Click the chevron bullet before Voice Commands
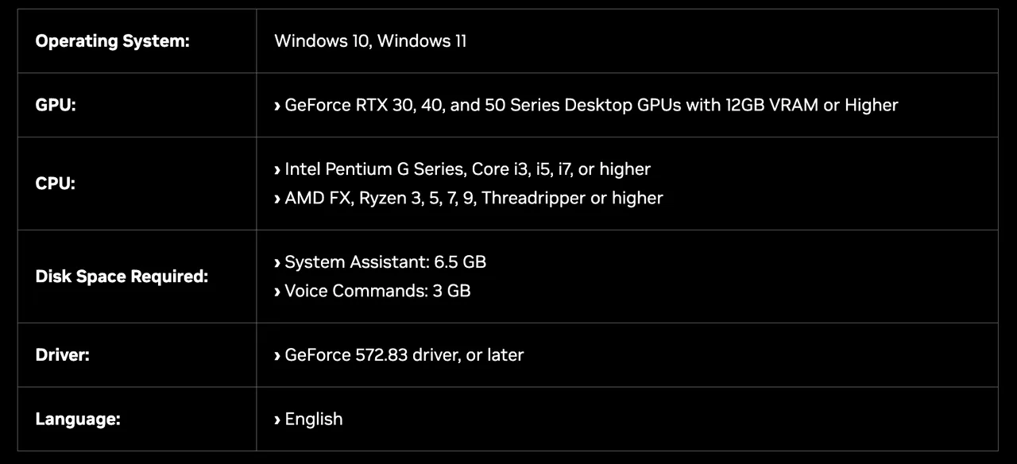The height and width of the screenshot is (464, 1017). click(277, 292)
